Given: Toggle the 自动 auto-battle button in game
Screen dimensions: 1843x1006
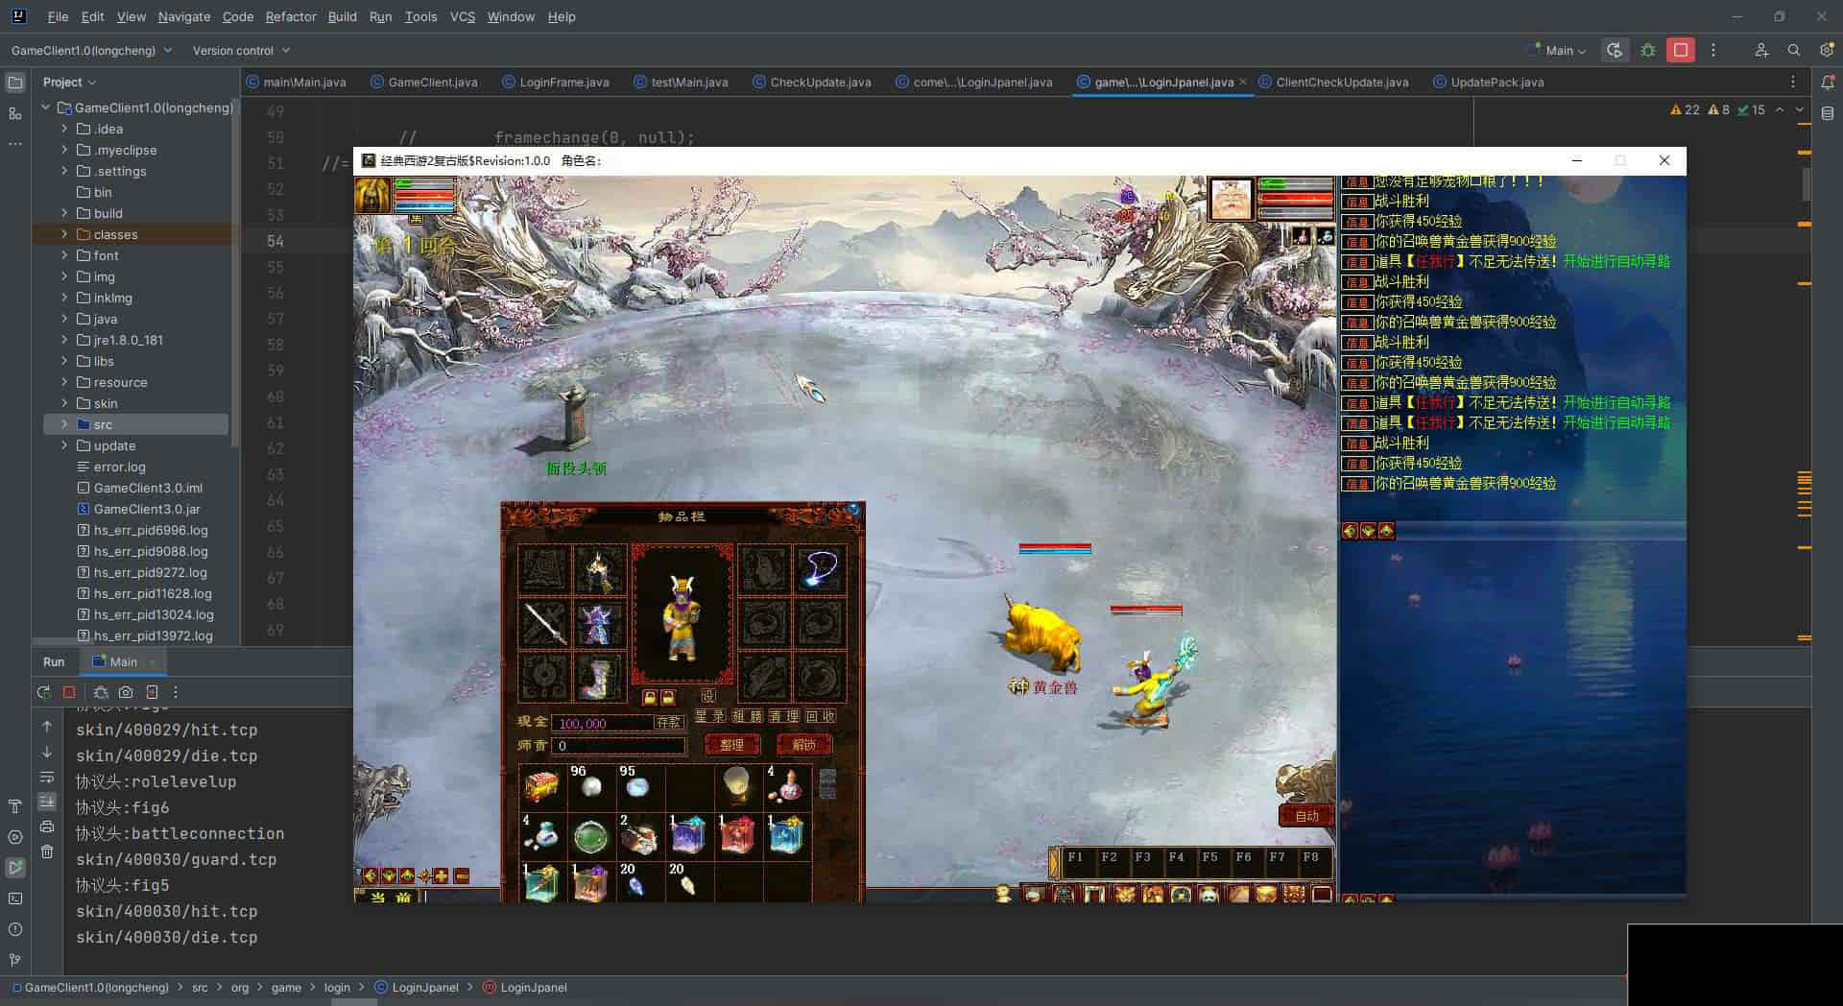Looking at the screenshot, I should (x=1306, y=816).
